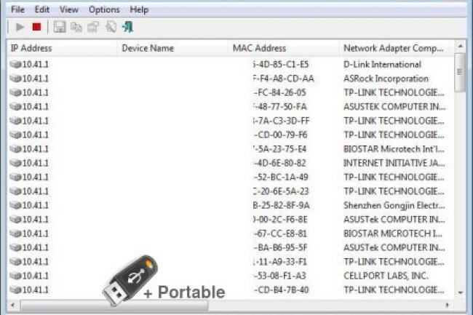
Task: Open the File menu
Action: 17,9
